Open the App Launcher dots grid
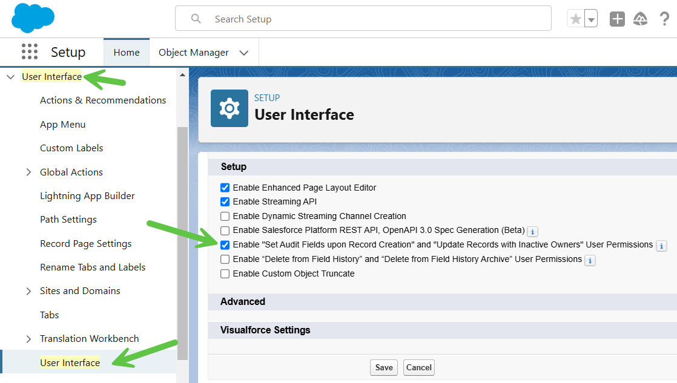Screen dimensions: 677x383 click(30, 52)
